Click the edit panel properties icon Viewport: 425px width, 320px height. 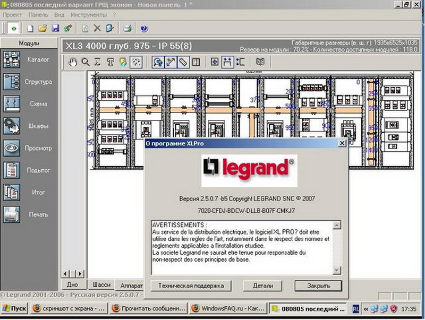(110, 28)
